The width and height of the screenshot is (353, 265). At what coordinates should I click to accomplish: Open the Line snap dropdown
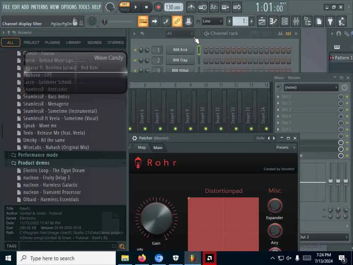tap(212, 21)
